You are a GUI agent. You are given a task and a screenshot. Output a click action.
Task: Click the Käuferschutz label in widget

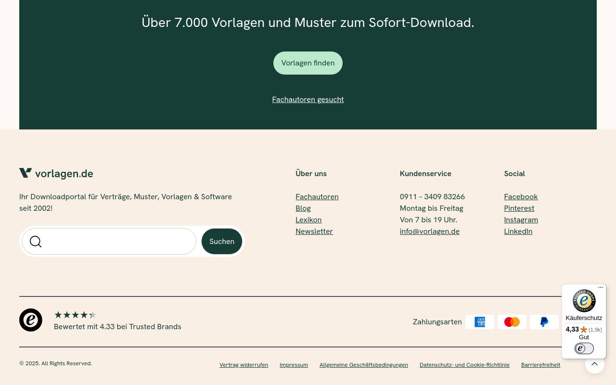tap(584, 318)
